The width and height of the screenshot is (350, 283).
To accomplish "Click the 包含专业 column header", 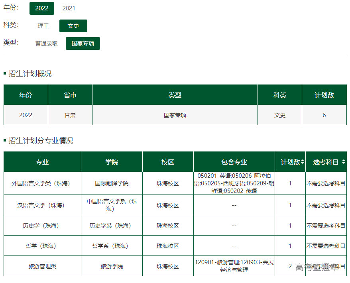I will (x=234, y=162).
